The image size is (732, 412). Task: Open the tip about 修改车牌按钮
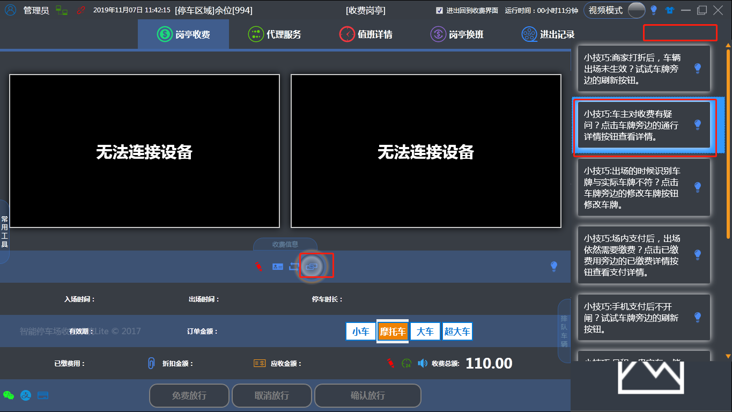coord(644,187)
